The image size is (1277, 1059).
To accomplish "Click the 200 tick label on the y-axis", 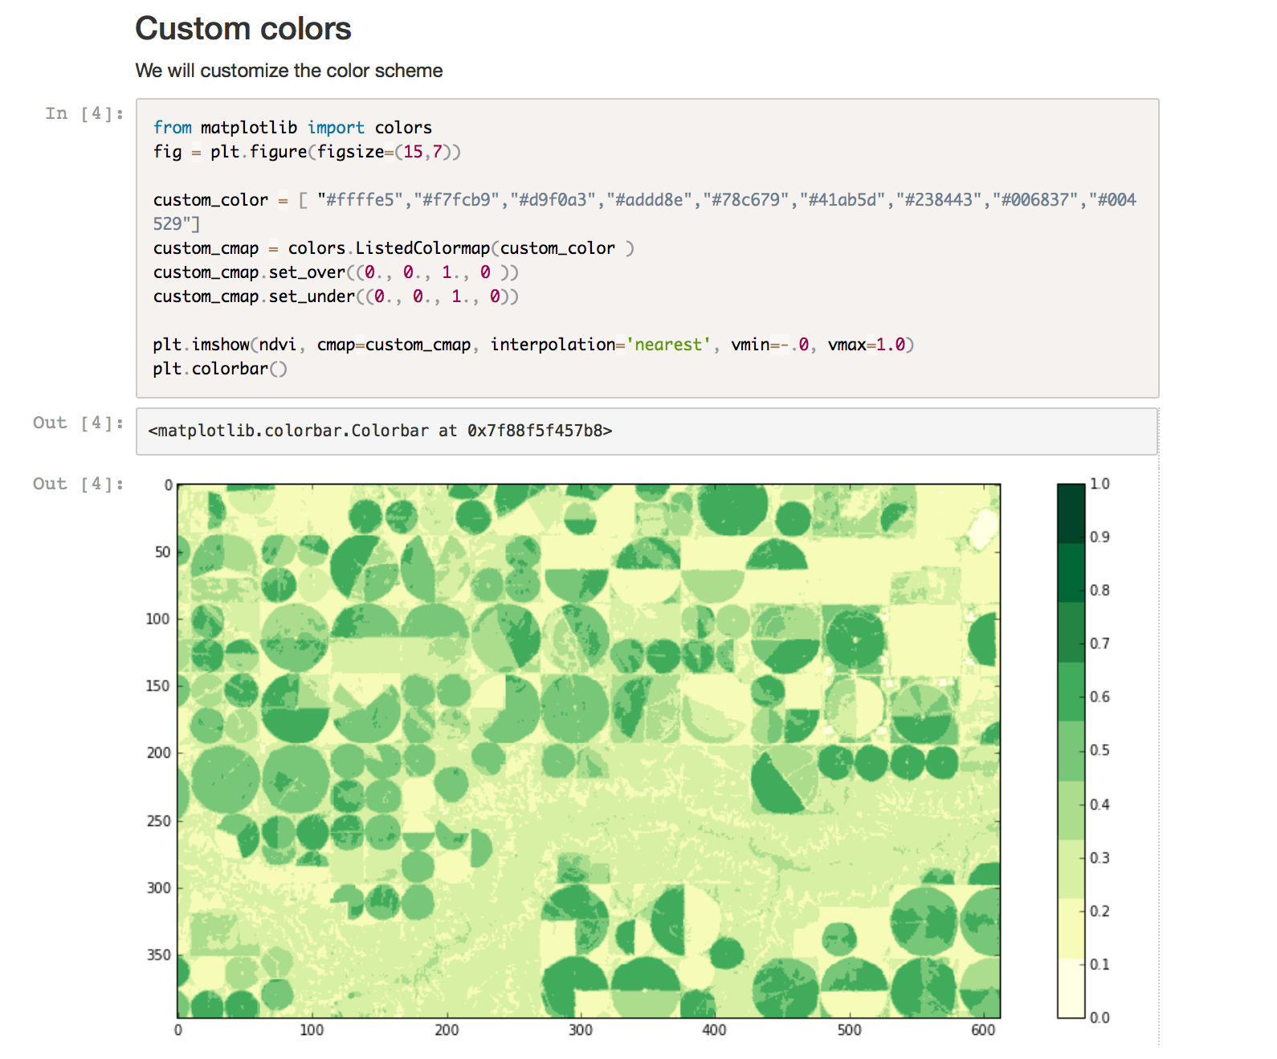I will click(x=158, y=753).
